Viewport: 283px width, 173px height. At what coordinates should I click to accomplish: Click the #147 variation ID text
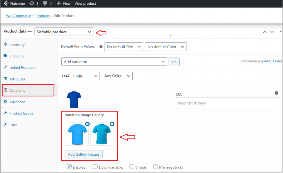point(65,76)
